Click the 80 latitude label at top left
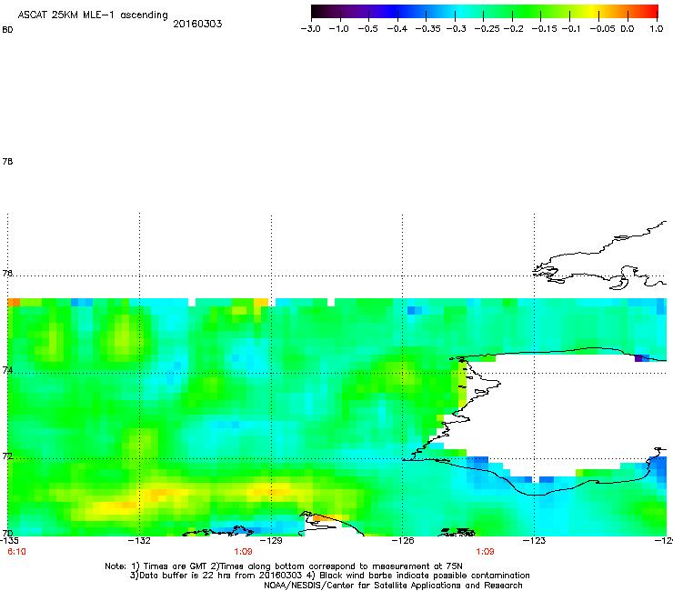 [x=7, y=30]
